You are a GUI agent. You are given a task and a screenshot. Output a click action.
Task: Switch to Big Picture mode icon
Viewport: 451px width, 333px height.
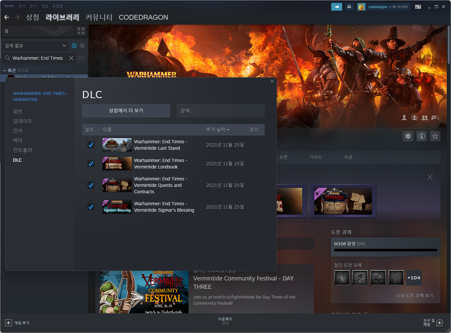pyautogui.click(x=418, y=7)
